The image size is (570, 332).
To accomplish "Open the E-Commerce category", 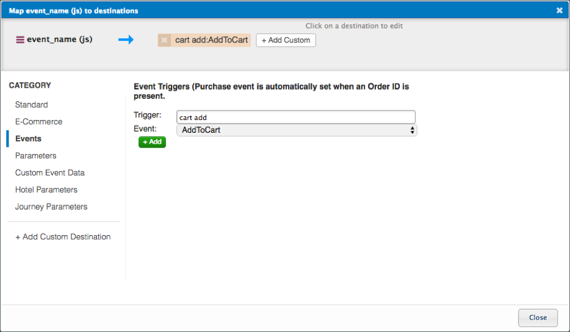I will 39,122.
